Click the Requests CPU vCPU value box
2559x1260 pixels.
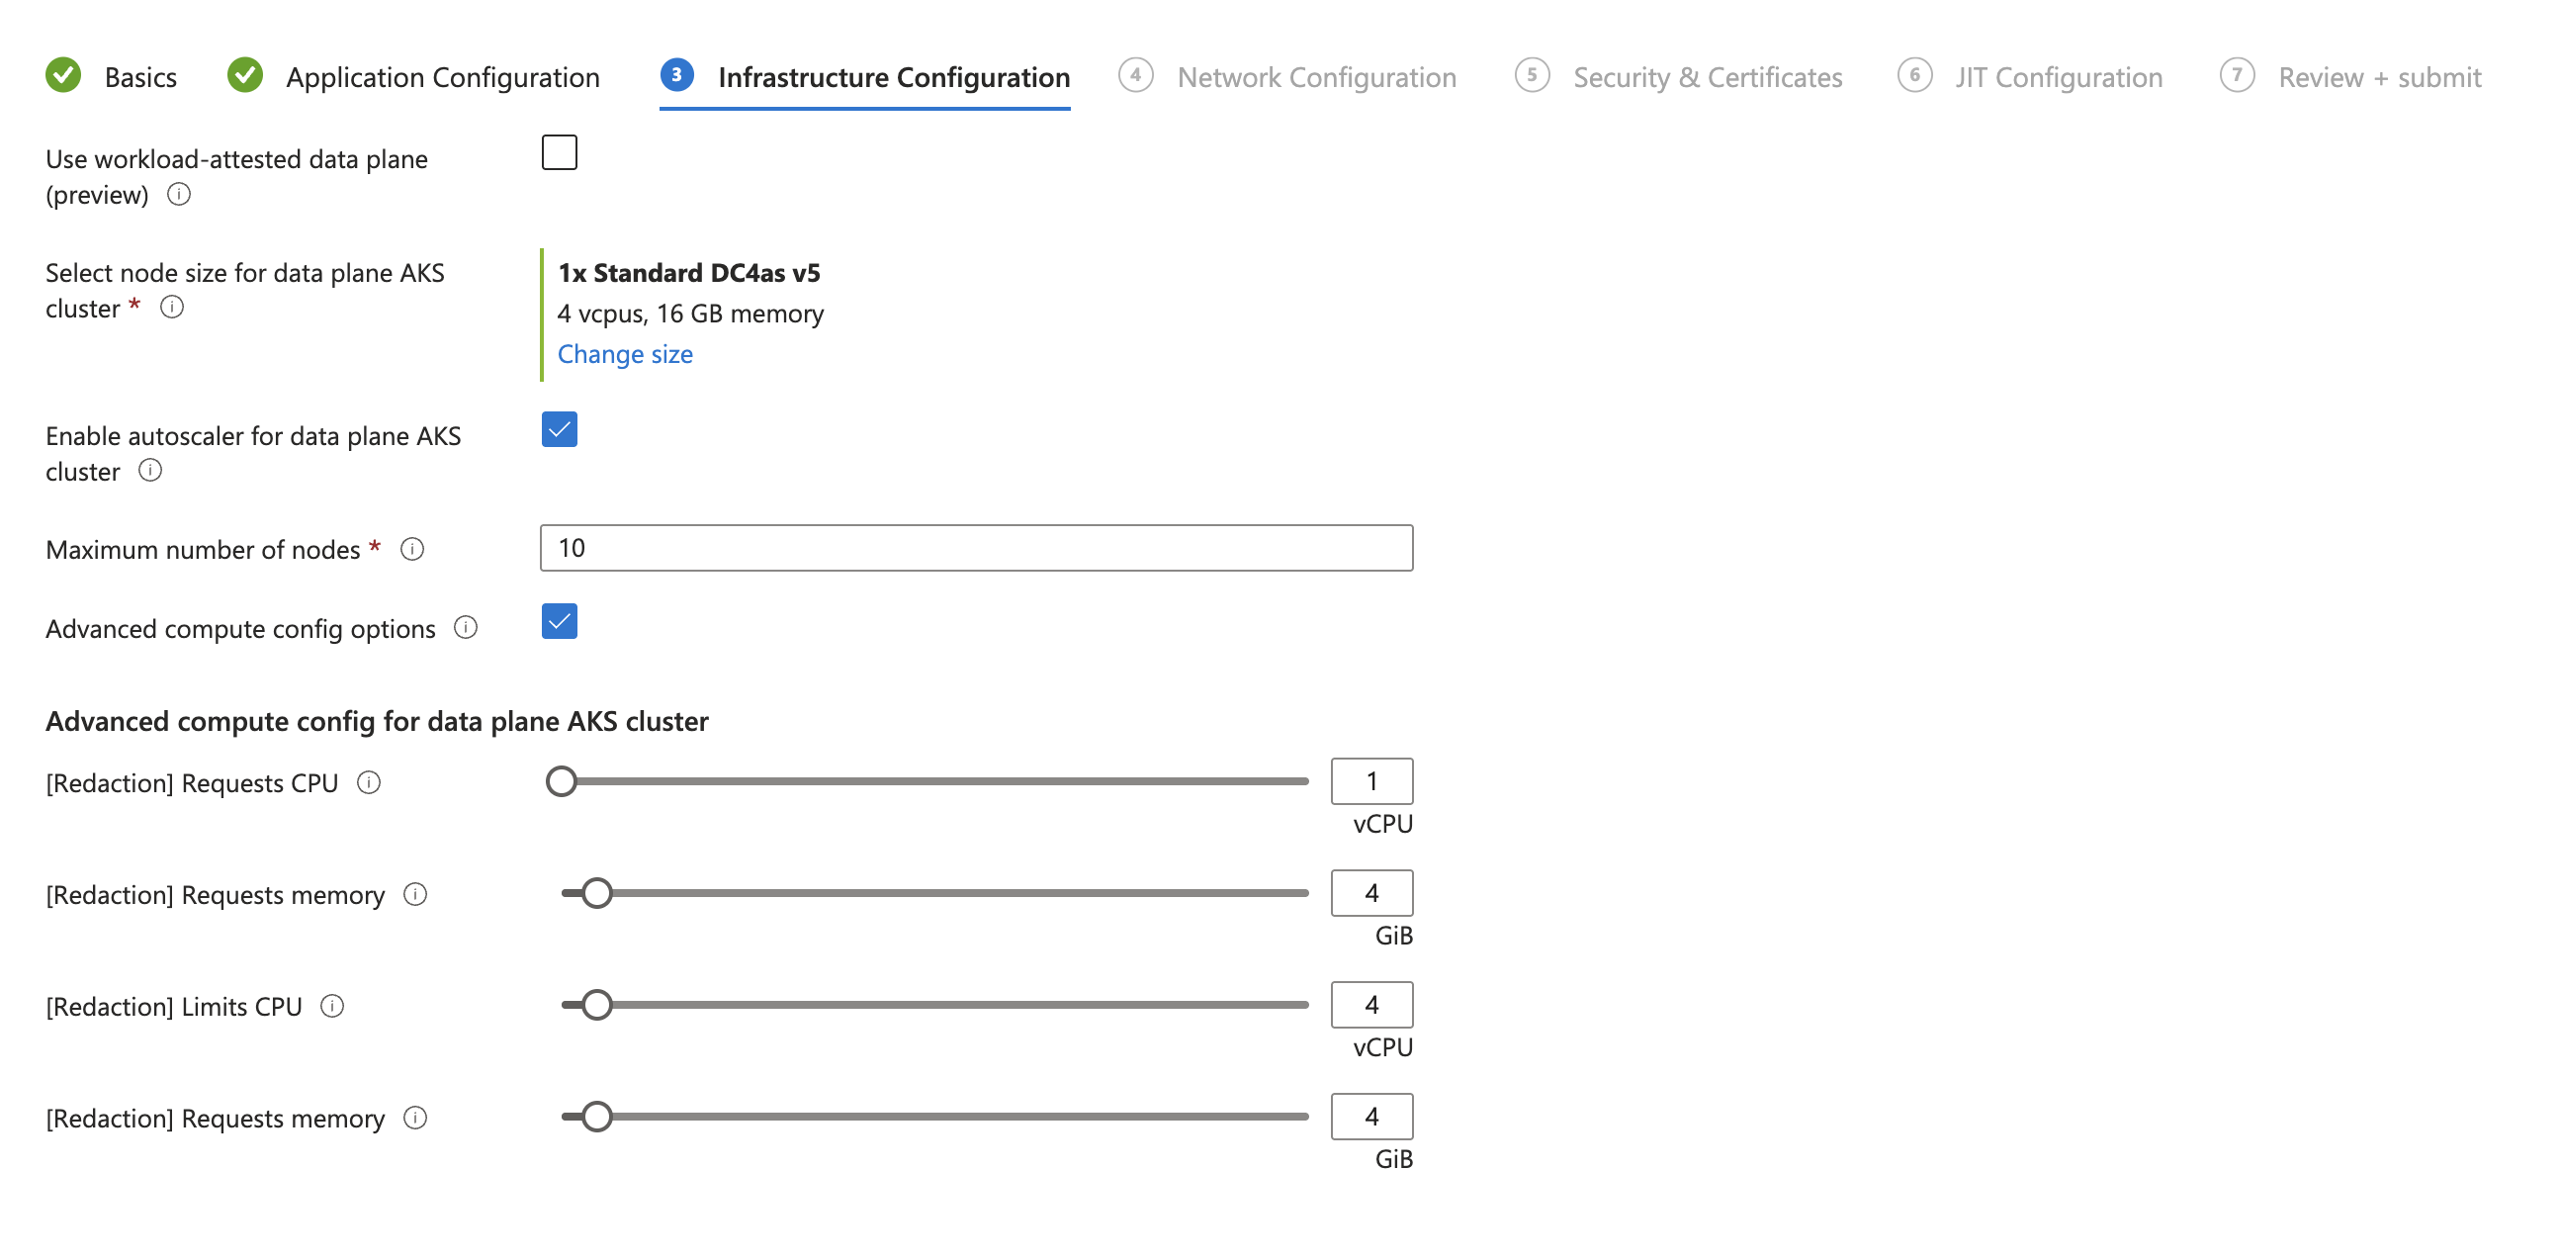(x=1370, y=782)
